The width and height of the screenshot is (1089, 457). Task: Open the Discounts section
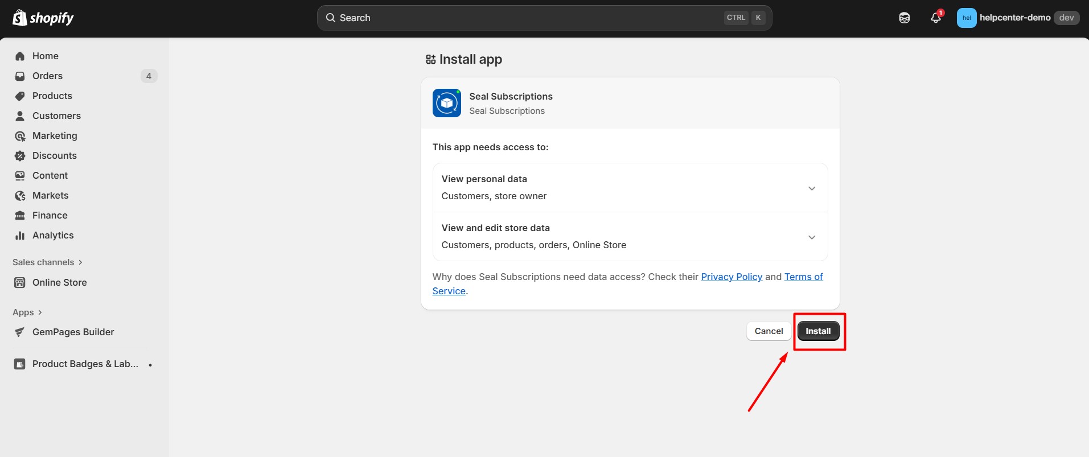[x=54, y=155]
